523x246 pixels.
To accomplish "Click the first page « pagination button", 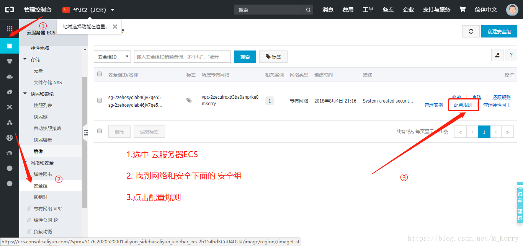I will pyautogui.click(x=460, y=132).
